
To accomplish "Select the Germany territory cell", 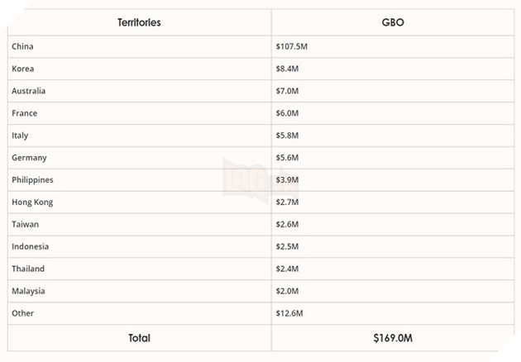I will [29, 158].
